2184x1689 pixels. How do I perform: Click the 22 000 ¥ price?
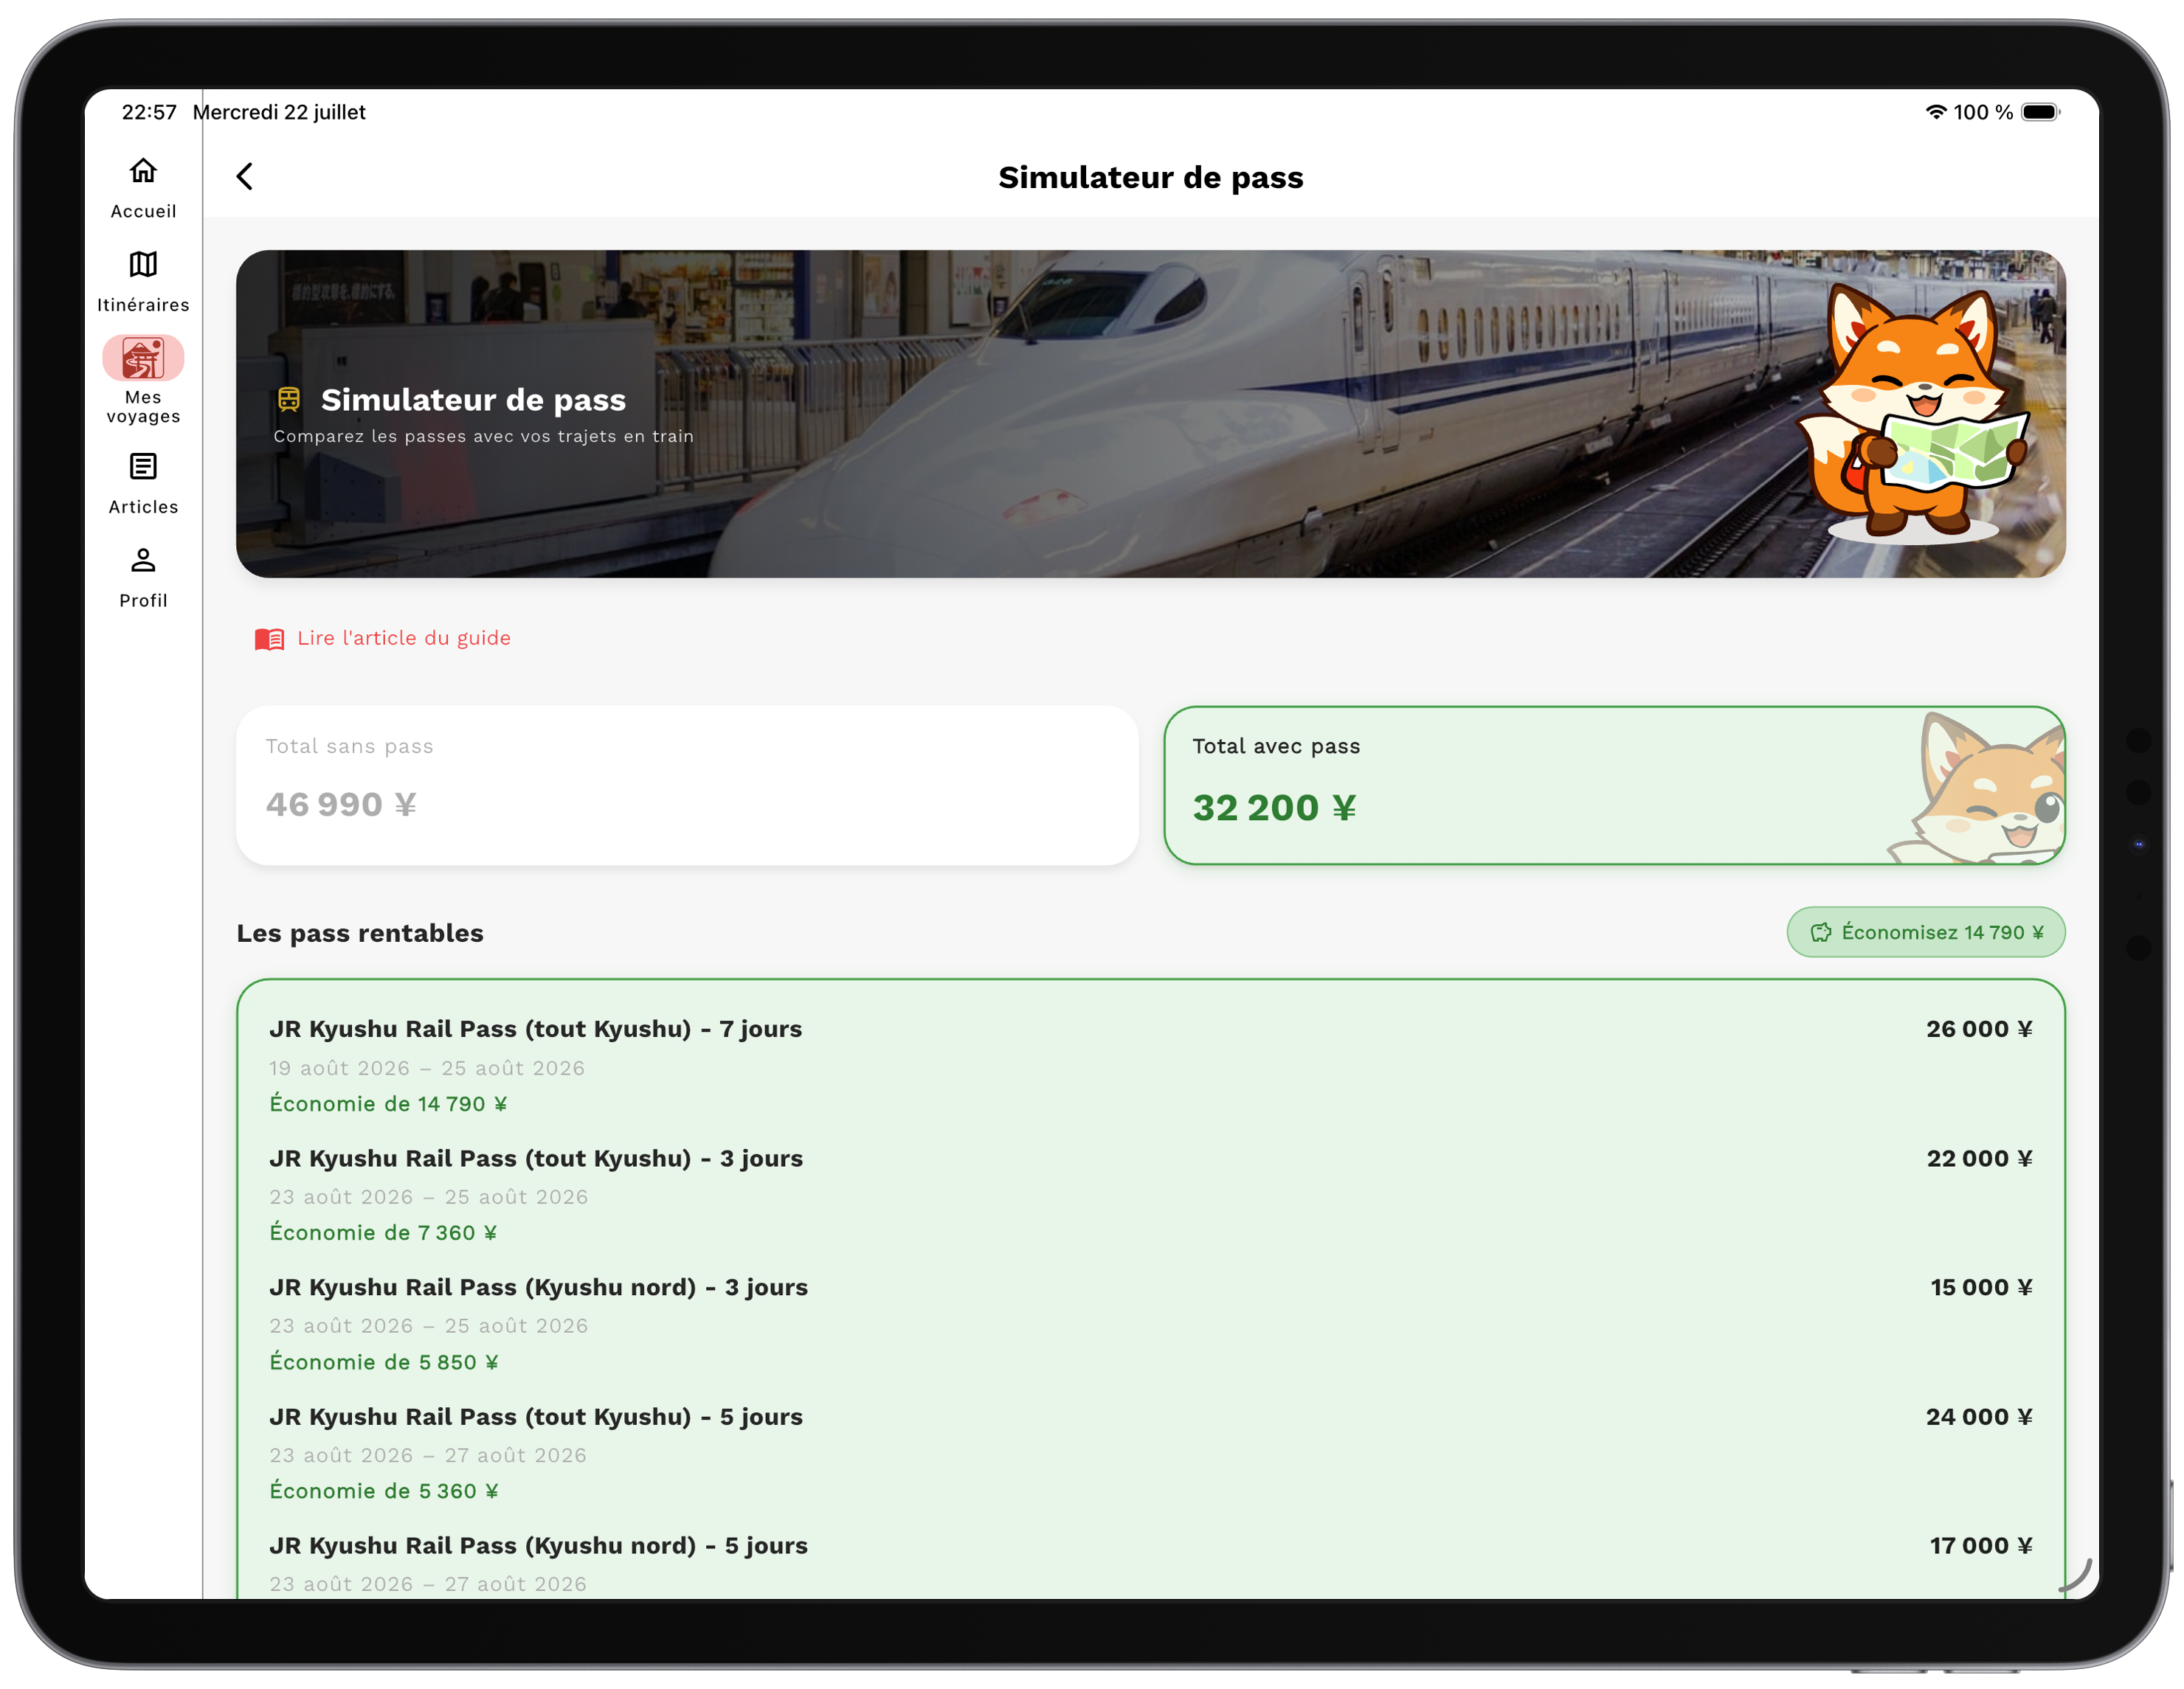(x=1979, y=1158)
